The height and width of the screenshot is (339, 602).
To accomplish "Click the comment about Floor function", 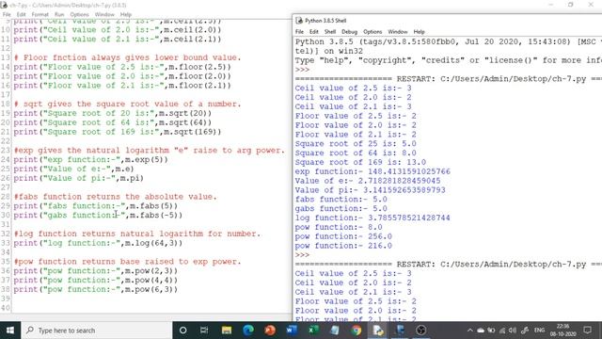I will coord(128,57).
